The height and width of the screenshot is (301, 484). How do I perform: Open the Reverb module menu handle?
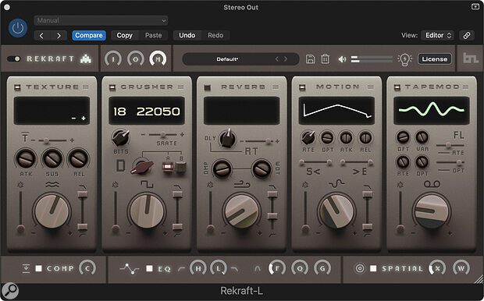pyautogui.click(x=276, y=87)
